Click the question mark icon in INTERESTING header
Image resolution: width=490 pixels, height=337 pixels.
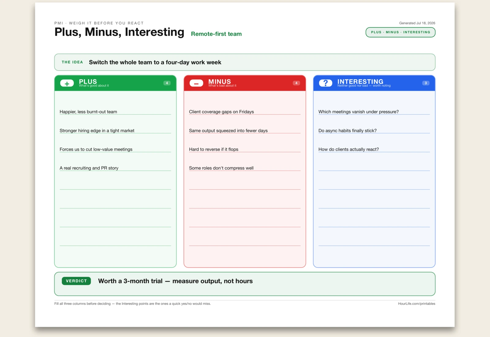[x=326, y=83]
